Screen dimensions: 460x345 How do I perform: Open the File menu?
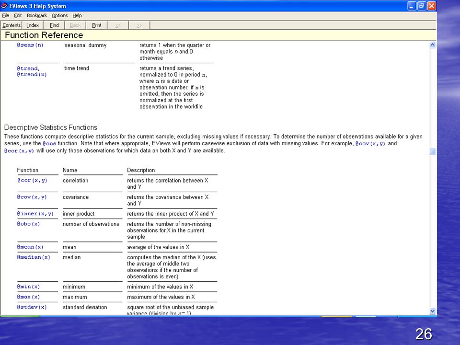(x=6, y=15)
